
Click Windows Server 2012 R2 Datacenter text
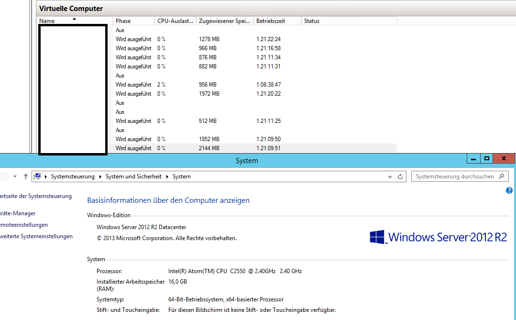141,227
